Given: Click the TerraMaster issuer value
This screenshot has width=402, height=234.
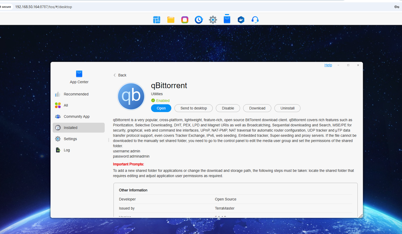Looking at the screenshot, I should pos(225,208).
